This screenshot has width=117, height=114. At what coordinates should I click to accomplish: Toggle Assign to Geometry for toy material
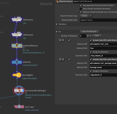coord(91,52)
